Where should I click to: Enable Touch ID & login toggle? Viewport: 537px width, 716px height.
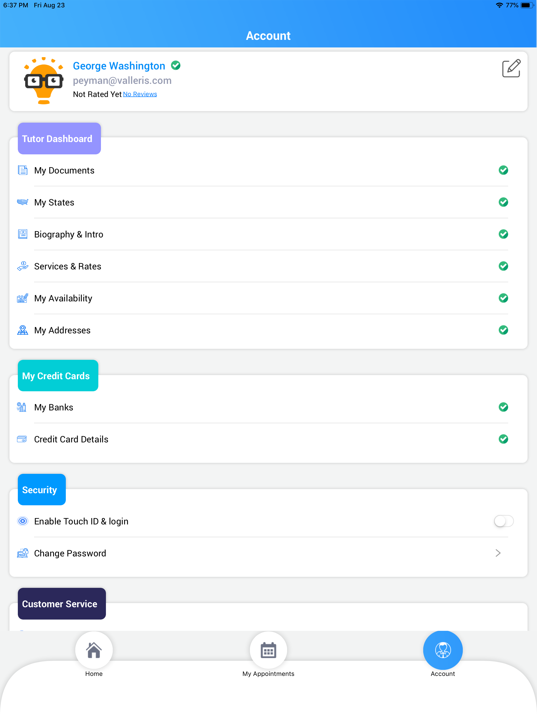coord(504,521)
